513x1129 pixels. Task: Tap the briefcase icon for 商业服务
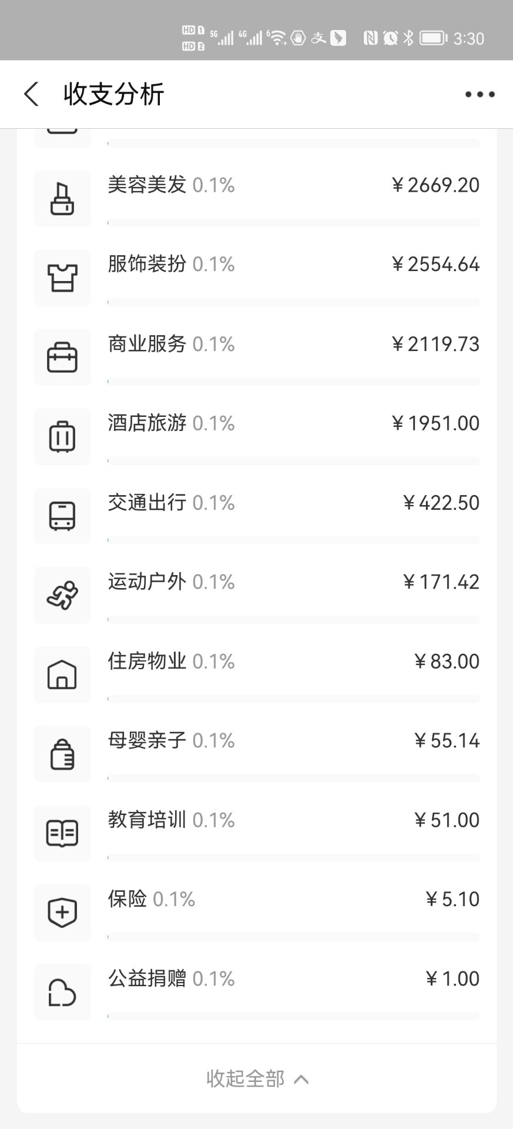pyautogui.click(x=62, y=358)
